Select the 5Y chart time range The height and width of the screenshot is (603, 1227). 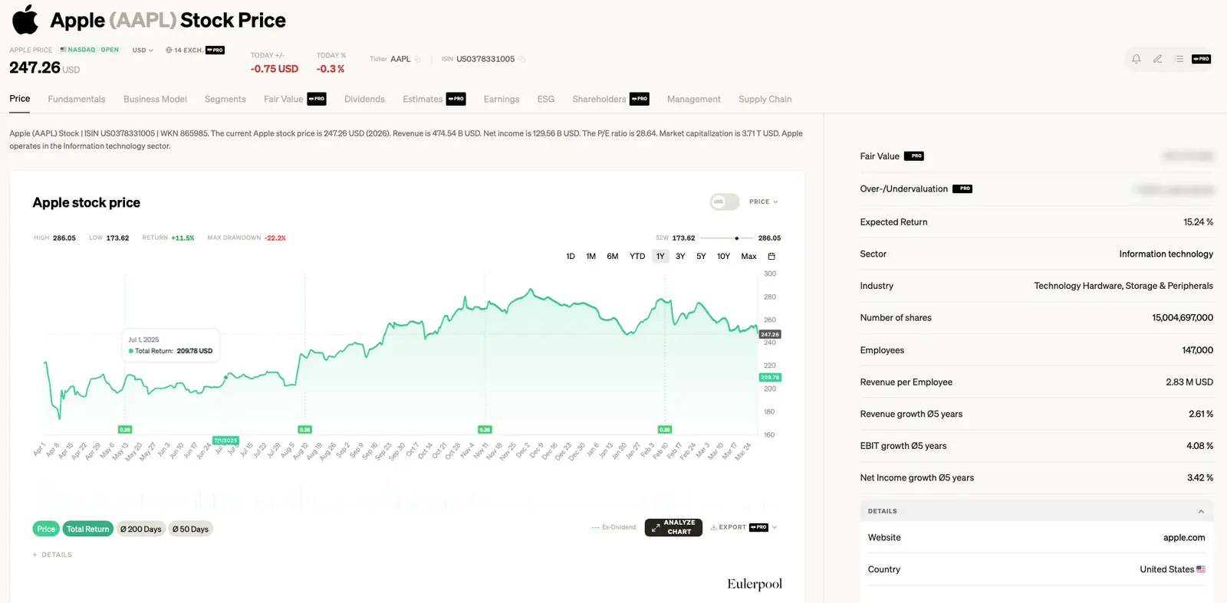click(701, 257)
